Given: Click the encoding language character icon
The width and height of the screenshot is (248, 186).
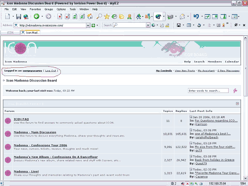Looking at the screenshot, I should pos(148,17).
